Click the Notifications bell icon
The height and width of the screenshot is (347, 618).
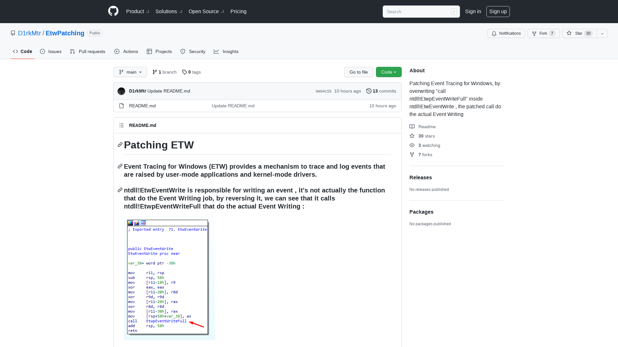494,33
